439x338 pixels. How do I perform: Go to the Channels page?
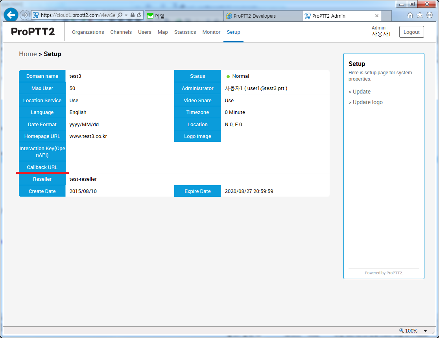(121, 32)
